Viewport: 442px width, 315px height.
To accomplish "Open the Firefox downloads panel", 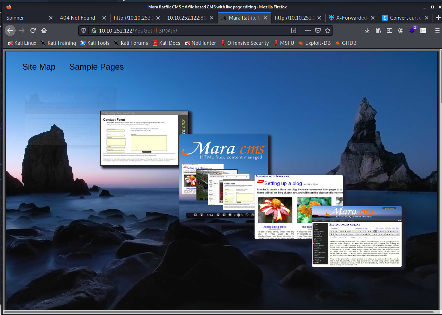I will click(367, 30).
